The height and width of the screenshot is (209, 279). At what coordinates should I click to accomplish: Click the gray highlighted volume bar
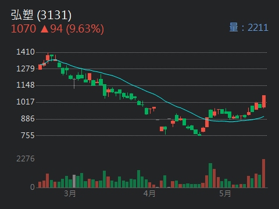point(74,181)
